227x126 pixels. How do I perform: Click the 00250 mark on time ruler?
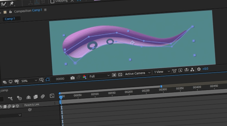[145, 91]
